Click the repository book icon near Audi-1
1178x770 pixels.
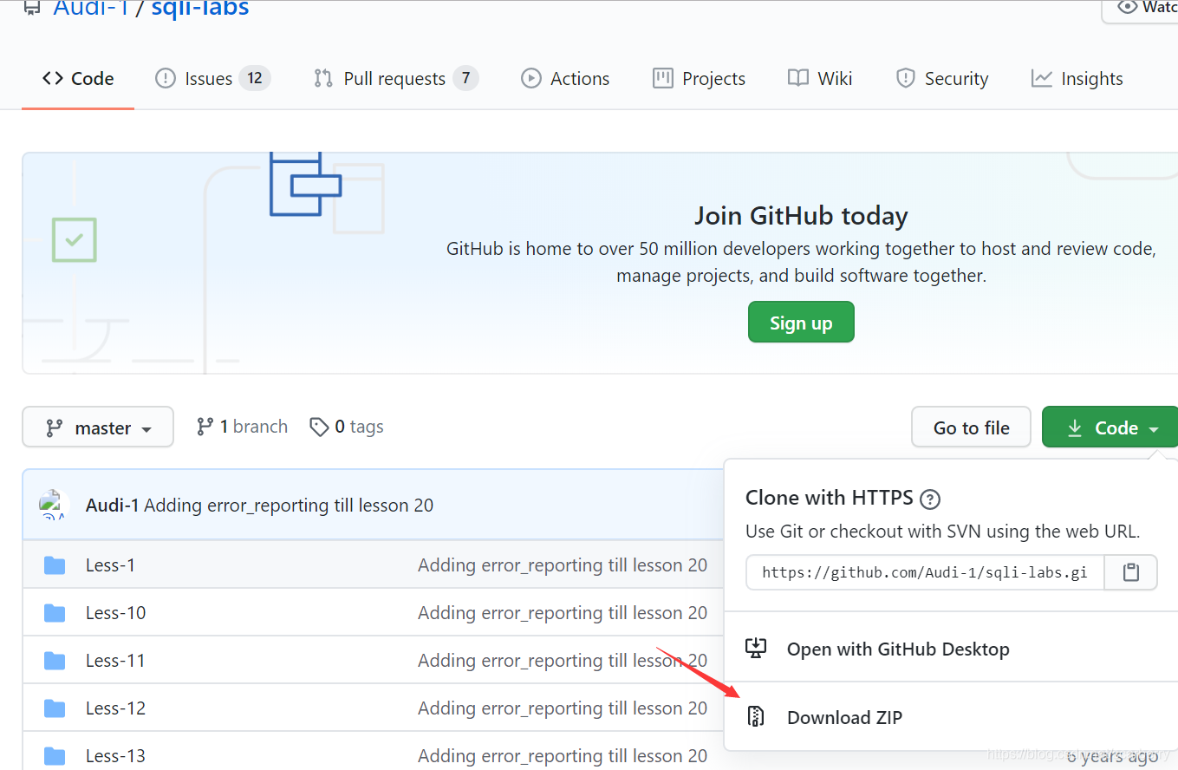point(32,8)
